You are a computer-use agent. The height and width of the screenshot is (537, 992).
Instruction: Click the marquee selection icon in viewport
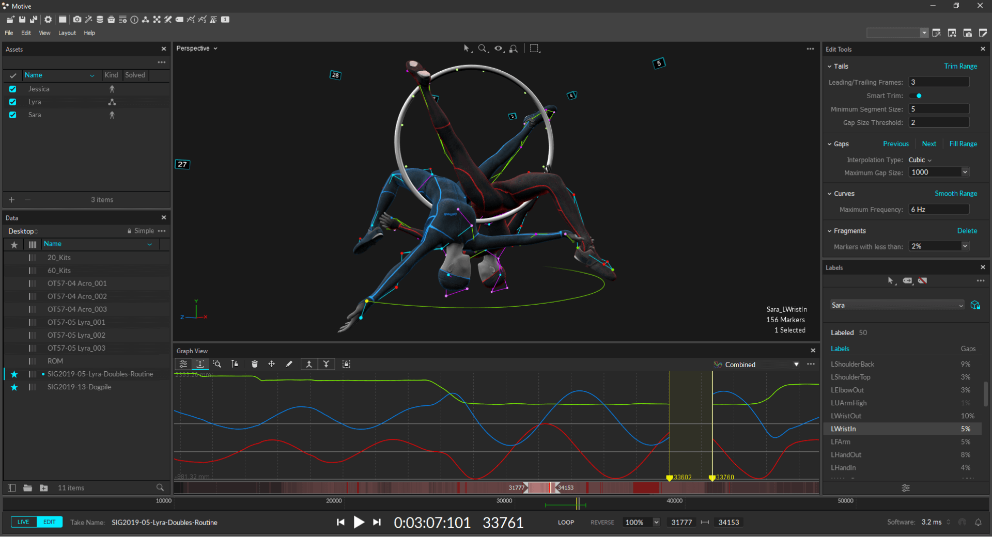535,49
